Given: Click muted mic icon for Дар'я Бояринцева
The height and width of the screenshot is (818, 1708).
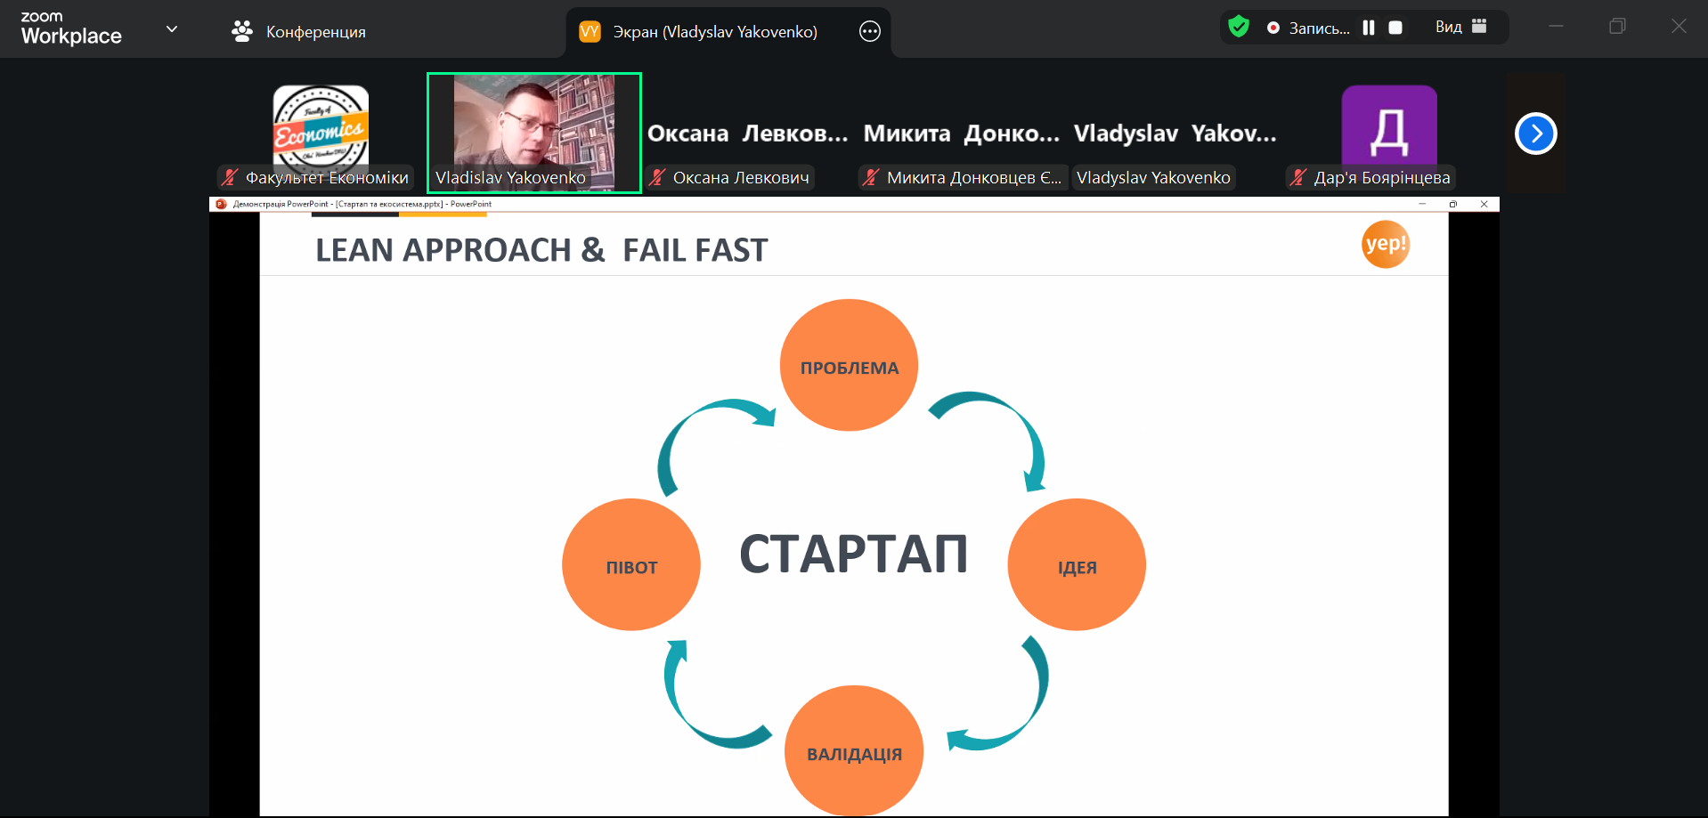Looking at the screenshot, I should pos(1298,177).
